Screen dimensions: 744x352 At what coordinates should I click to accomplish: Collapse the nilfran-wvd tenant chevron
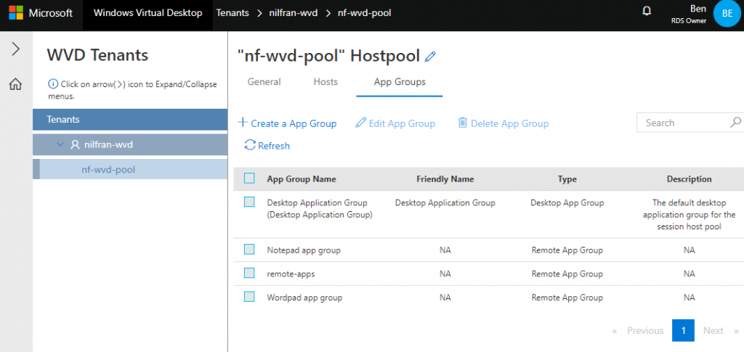60,144
